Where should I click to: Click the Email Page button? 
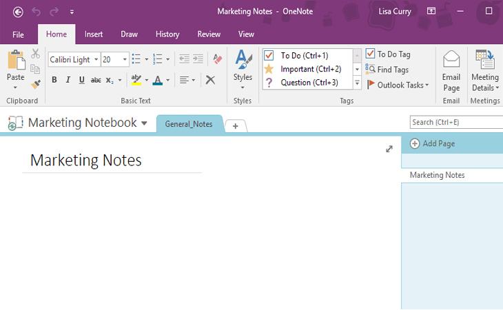(x=451, y=71)
